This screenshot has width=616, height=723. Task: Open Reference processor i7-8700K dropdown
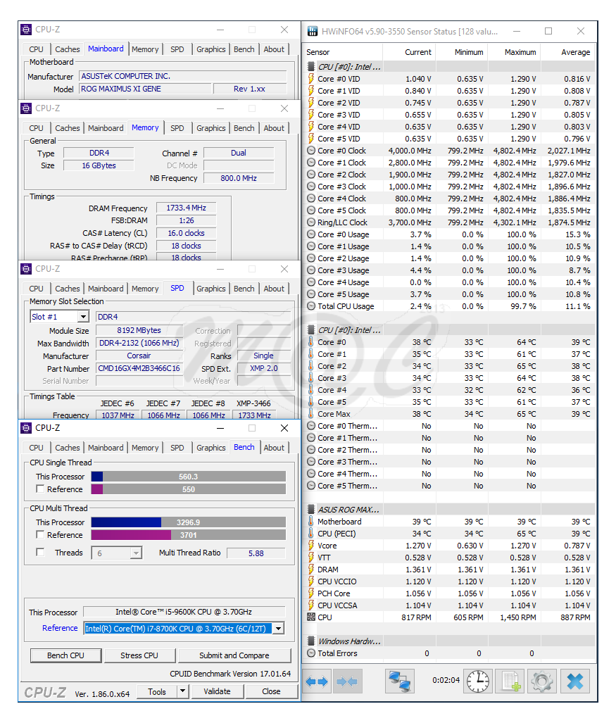(279, 628)
